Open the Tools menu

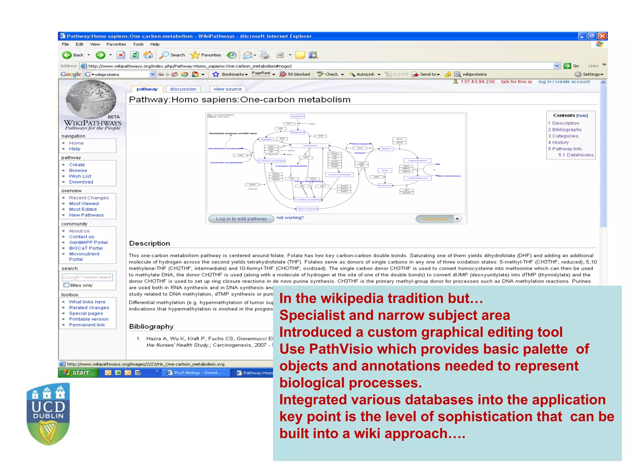[x=138, y=44]
